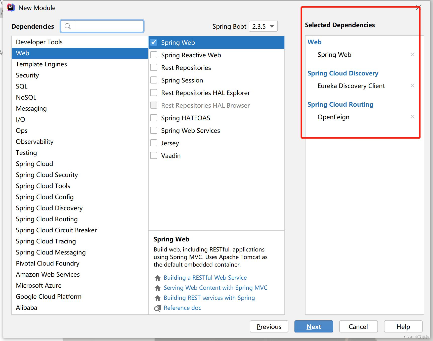Select the Observability category
The width and height of the screenshot is (433, 341).
pyautogui.click(x=80, y=142)
